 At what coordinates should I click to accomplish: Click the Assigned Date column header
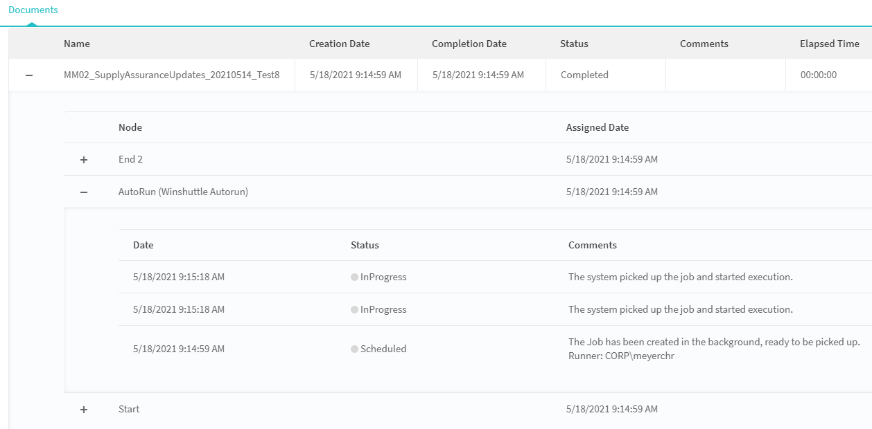(597, 127)
